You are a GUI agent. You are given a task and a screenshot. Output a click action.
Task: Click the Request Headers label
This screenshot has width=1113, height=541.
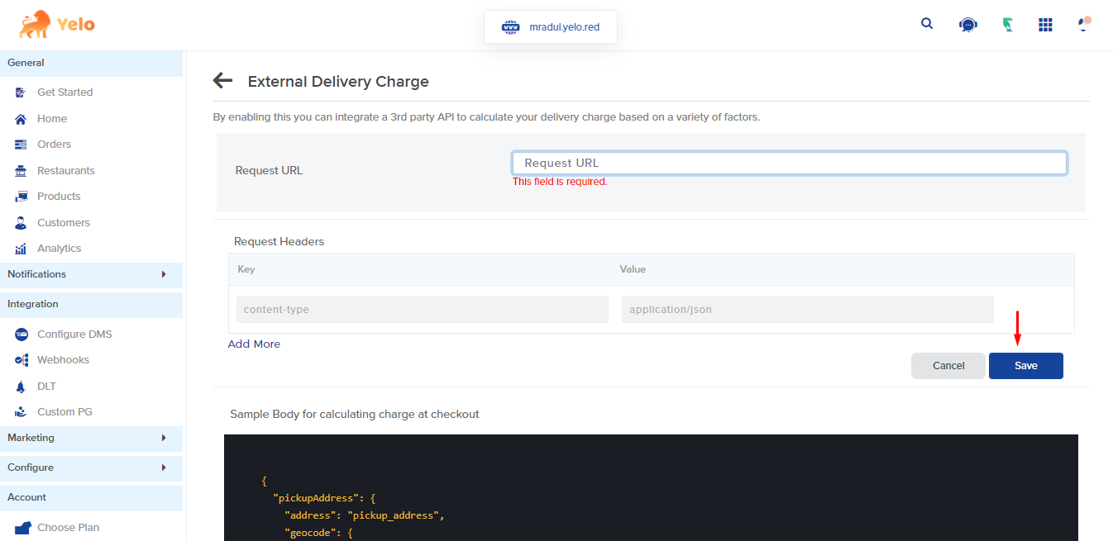pyautogui.click(x=279, y=242)
